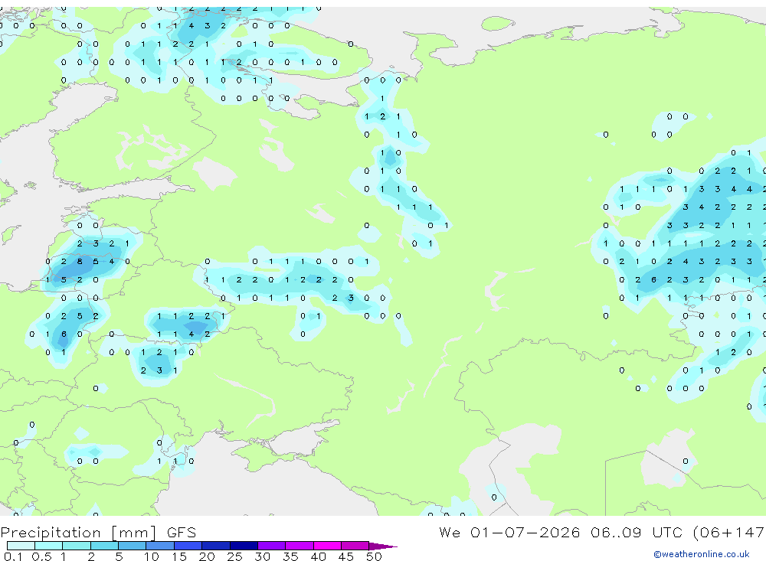Click the '20' legend scale label
This screenshot has height=561, width=766.
207,556
